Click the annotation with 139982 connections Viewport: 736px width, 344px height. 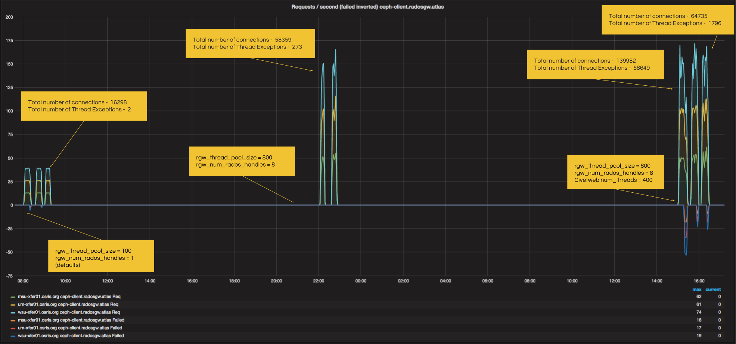595,64
